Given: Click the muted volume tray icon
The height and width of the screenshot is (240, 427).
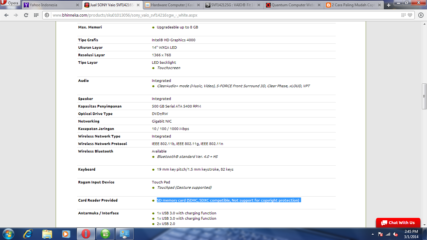Looking at the screenshot, I should coord(396,234).
